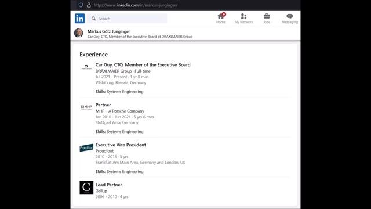Click Skills: Systems Engineering under Proudfoot

[119, 172]
